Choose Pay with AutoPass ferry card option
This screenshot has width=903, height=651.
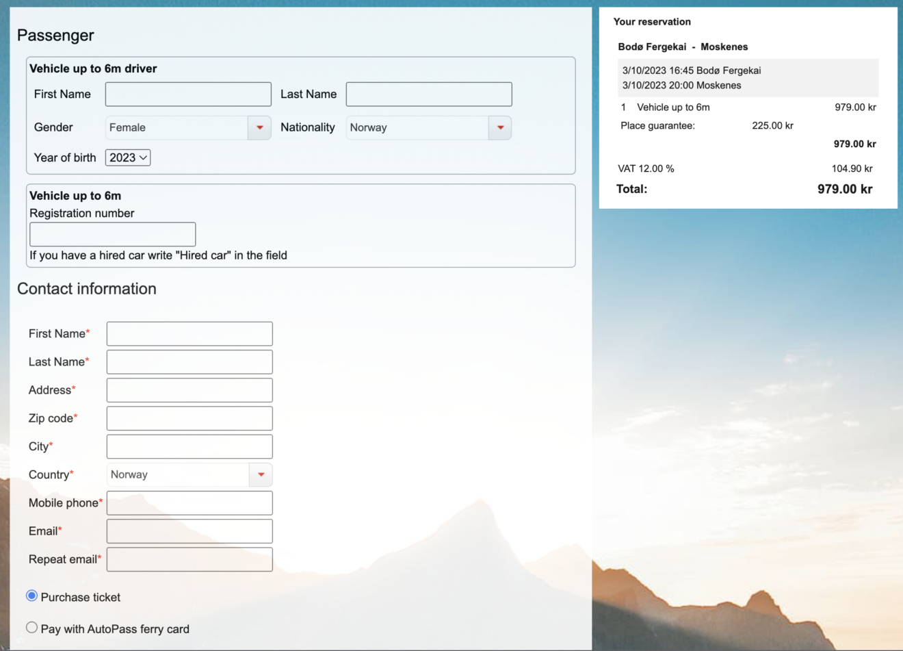31,628
